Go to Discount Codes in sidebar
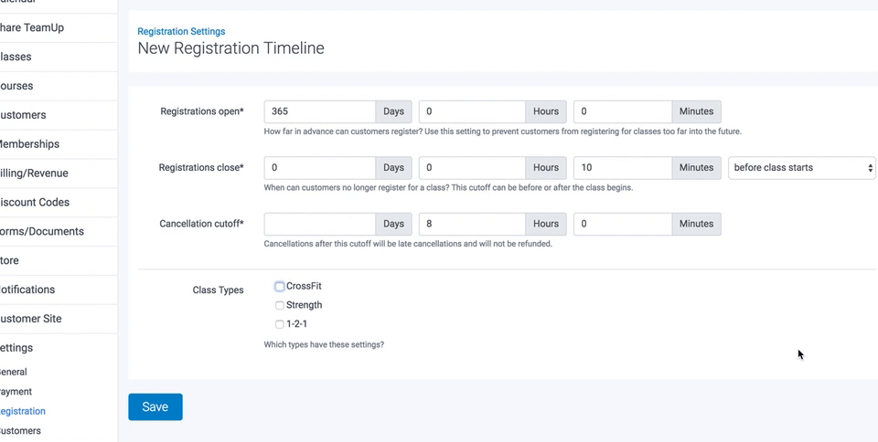Screen dimensions: 878x442 click(x=35, y=203)
